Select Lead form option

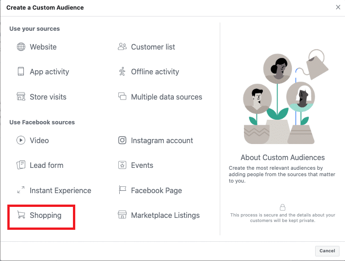pos(46,165)
